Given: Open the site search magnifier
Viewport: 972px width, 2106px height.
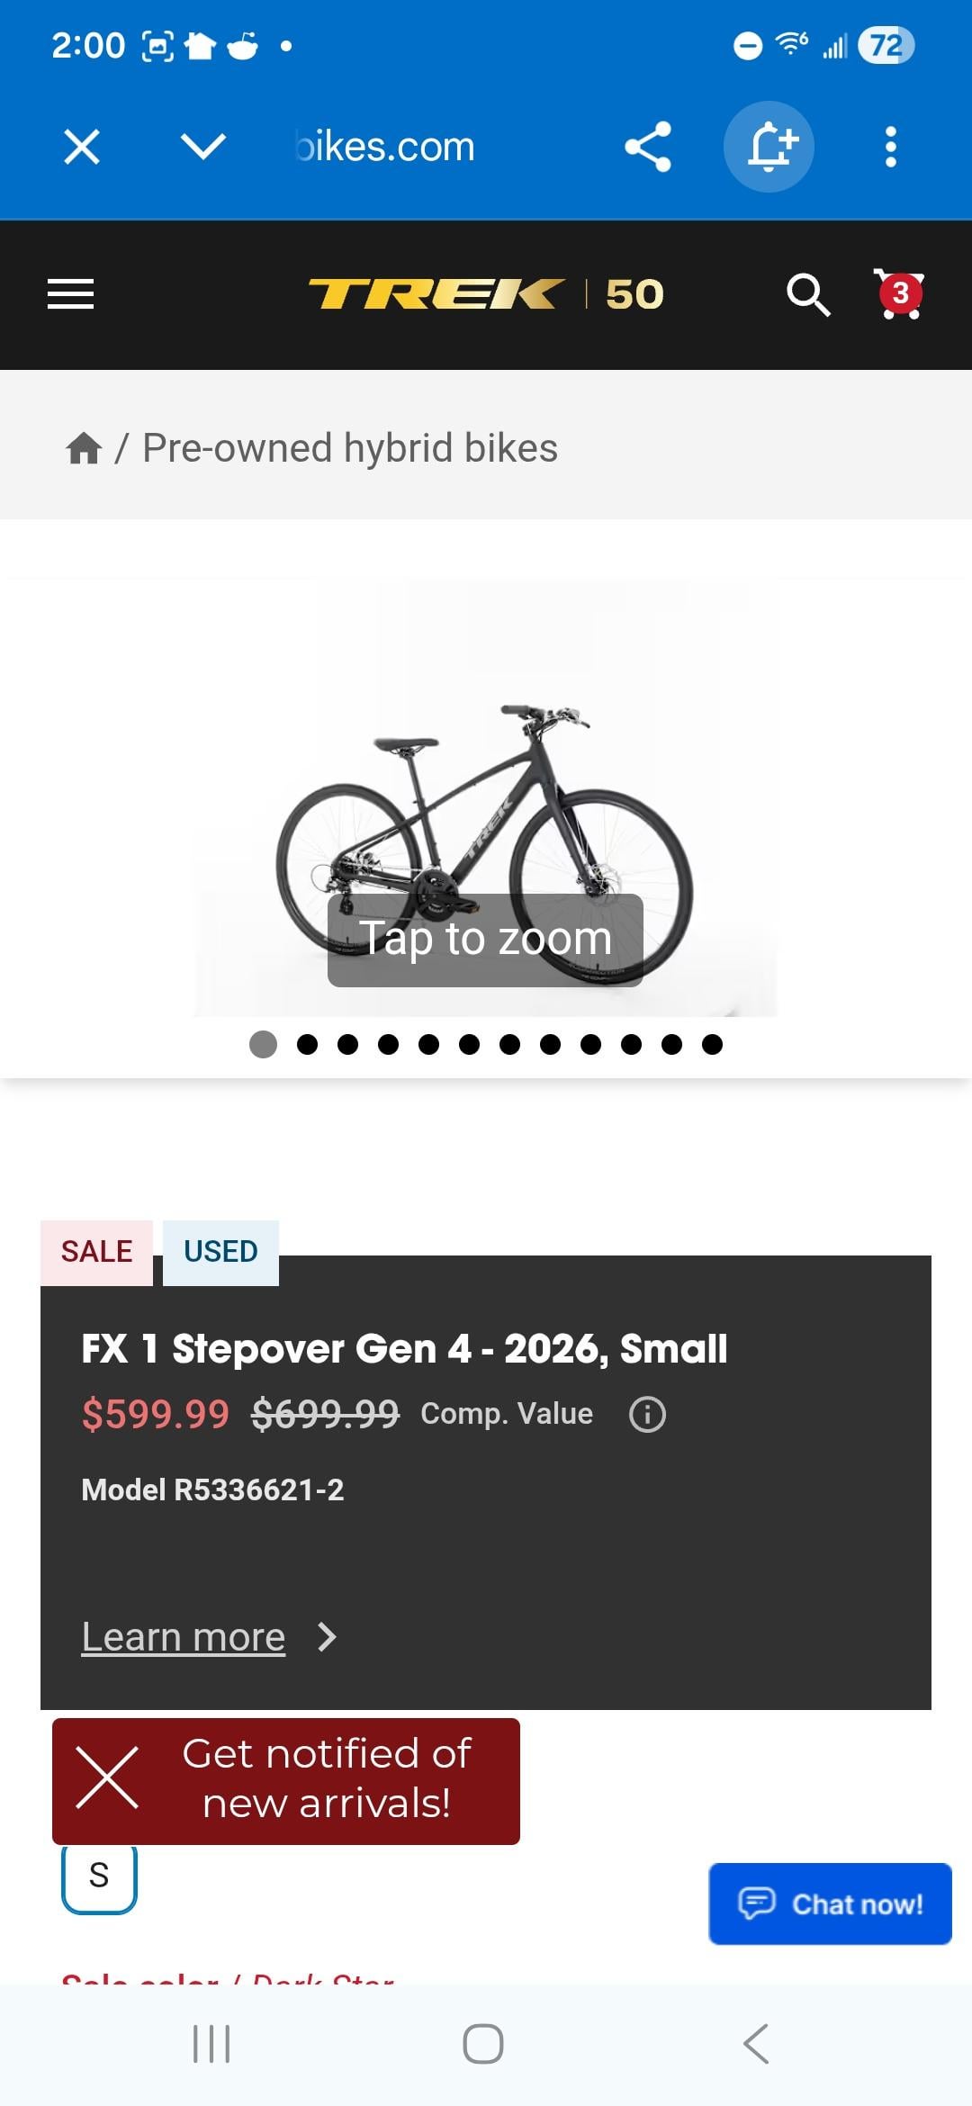Looking at the screenshot, I should [x=807, y=294].
